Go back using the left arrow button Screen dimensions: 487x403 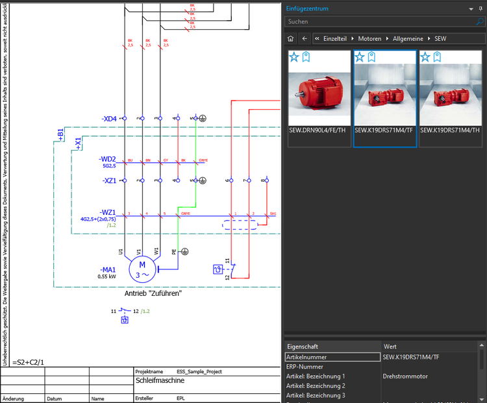tap(304, 39)
